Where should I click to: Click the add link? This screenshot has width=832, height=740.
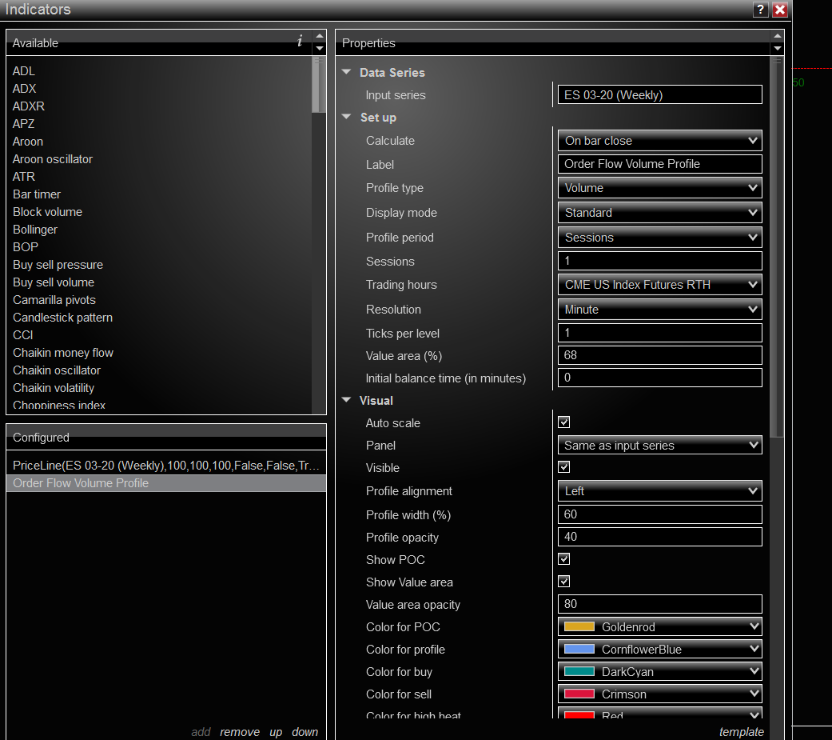click(201, 732)
